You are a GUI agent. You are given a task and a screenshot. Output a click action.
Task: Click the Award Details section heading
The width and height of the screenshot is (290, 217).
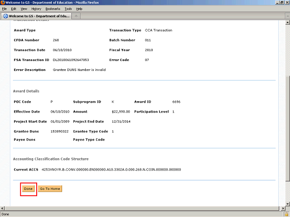(x=26, y=91)
